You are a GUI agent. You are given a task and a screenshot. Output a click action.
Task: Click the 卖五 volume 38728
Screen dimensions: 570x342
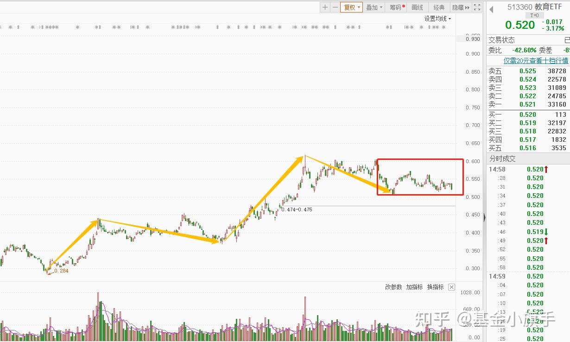(557, 71)
